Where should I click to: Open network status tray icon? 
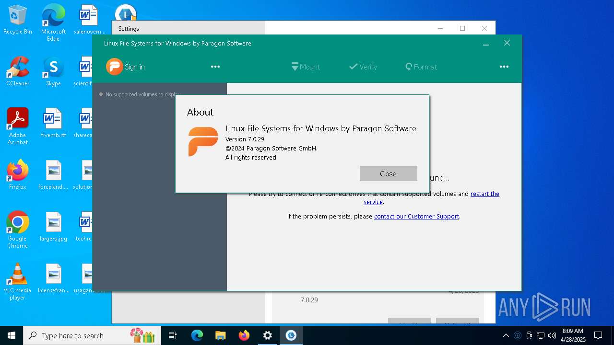(541, 335)
